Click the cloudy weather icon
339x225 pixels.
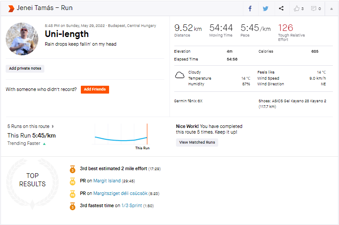[179, 75]
